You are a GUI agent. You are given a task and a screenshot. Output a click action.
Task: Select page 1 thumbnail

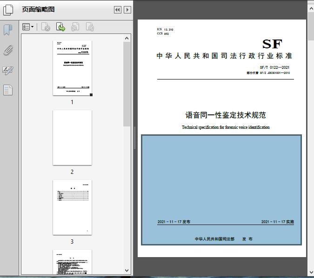pos(72,68)
